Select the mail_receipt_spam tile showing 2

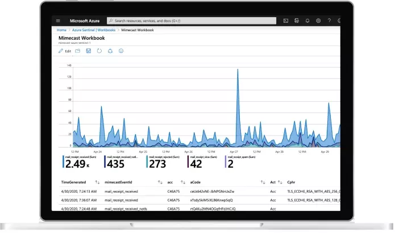240,162
